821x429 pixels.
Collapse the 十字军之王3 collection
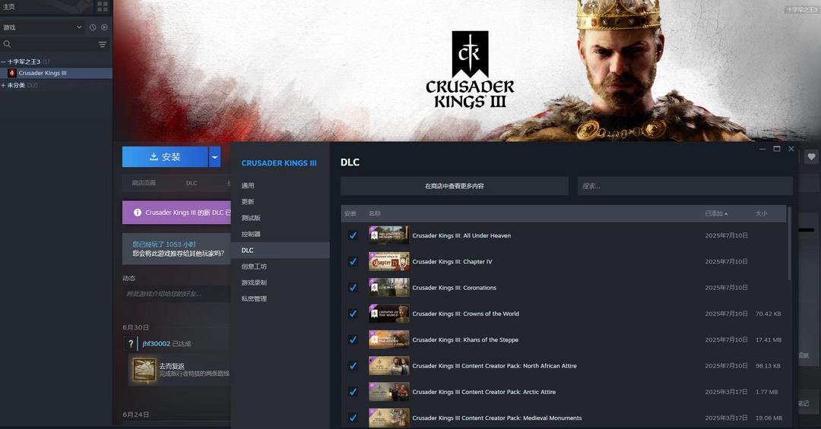click(x=3, y=62)
